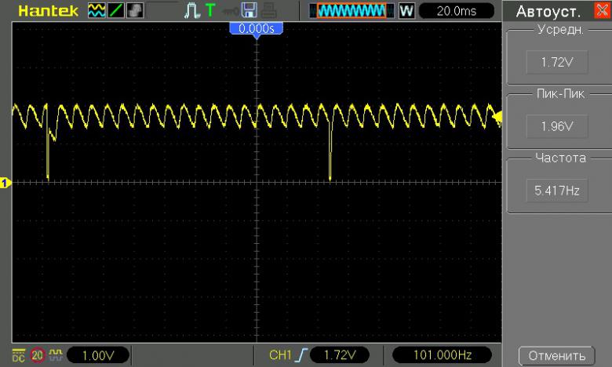612x367 pixels.
Task: Click the yellow trigger level arrow marker
Action: [x=497, y=116]
